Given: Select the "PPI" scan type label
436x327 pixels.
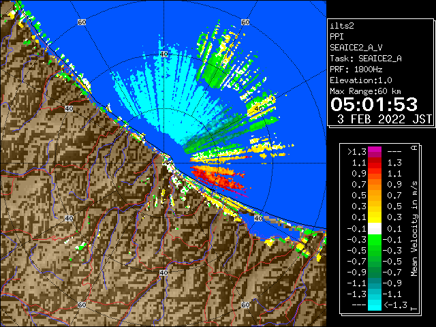Looking at the screenshot, I should 337,37.
